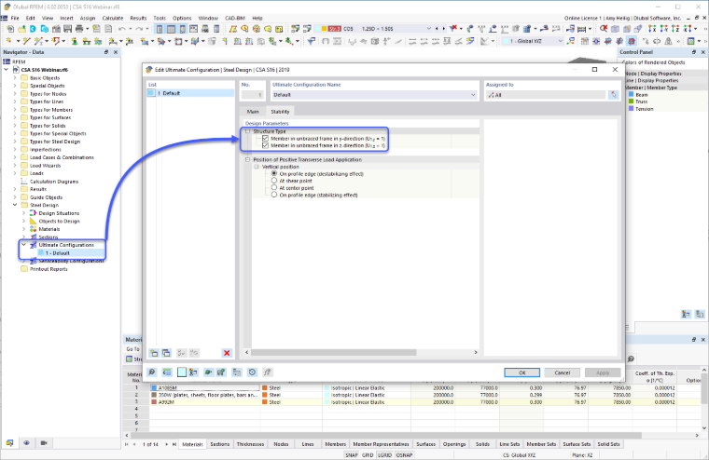Viewport: 709px width, 460px height.
Task: Click the light cyan color swatch in dialog footer
Action: point(182,372)
